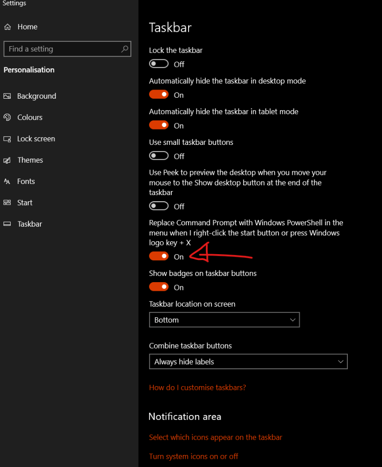Turn off auto-hide taskbar in desktop mode

[x=159, y=94]
